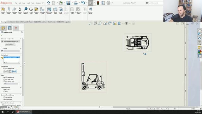Image resolution: width=202 pixels, height=114 pixels.
Task: Collapse the Dimension Type section
Action: coord(21,87)
